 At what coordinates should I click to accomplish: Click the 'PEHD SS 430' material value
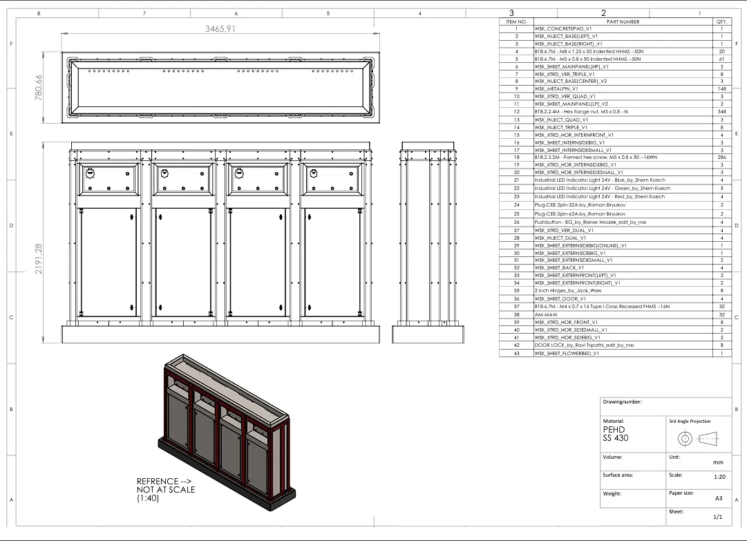point(616,434)
